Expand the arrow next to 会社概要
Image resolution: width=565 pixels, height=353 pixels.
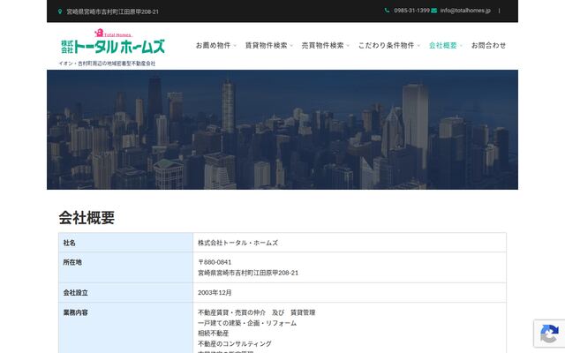[461, 46]
